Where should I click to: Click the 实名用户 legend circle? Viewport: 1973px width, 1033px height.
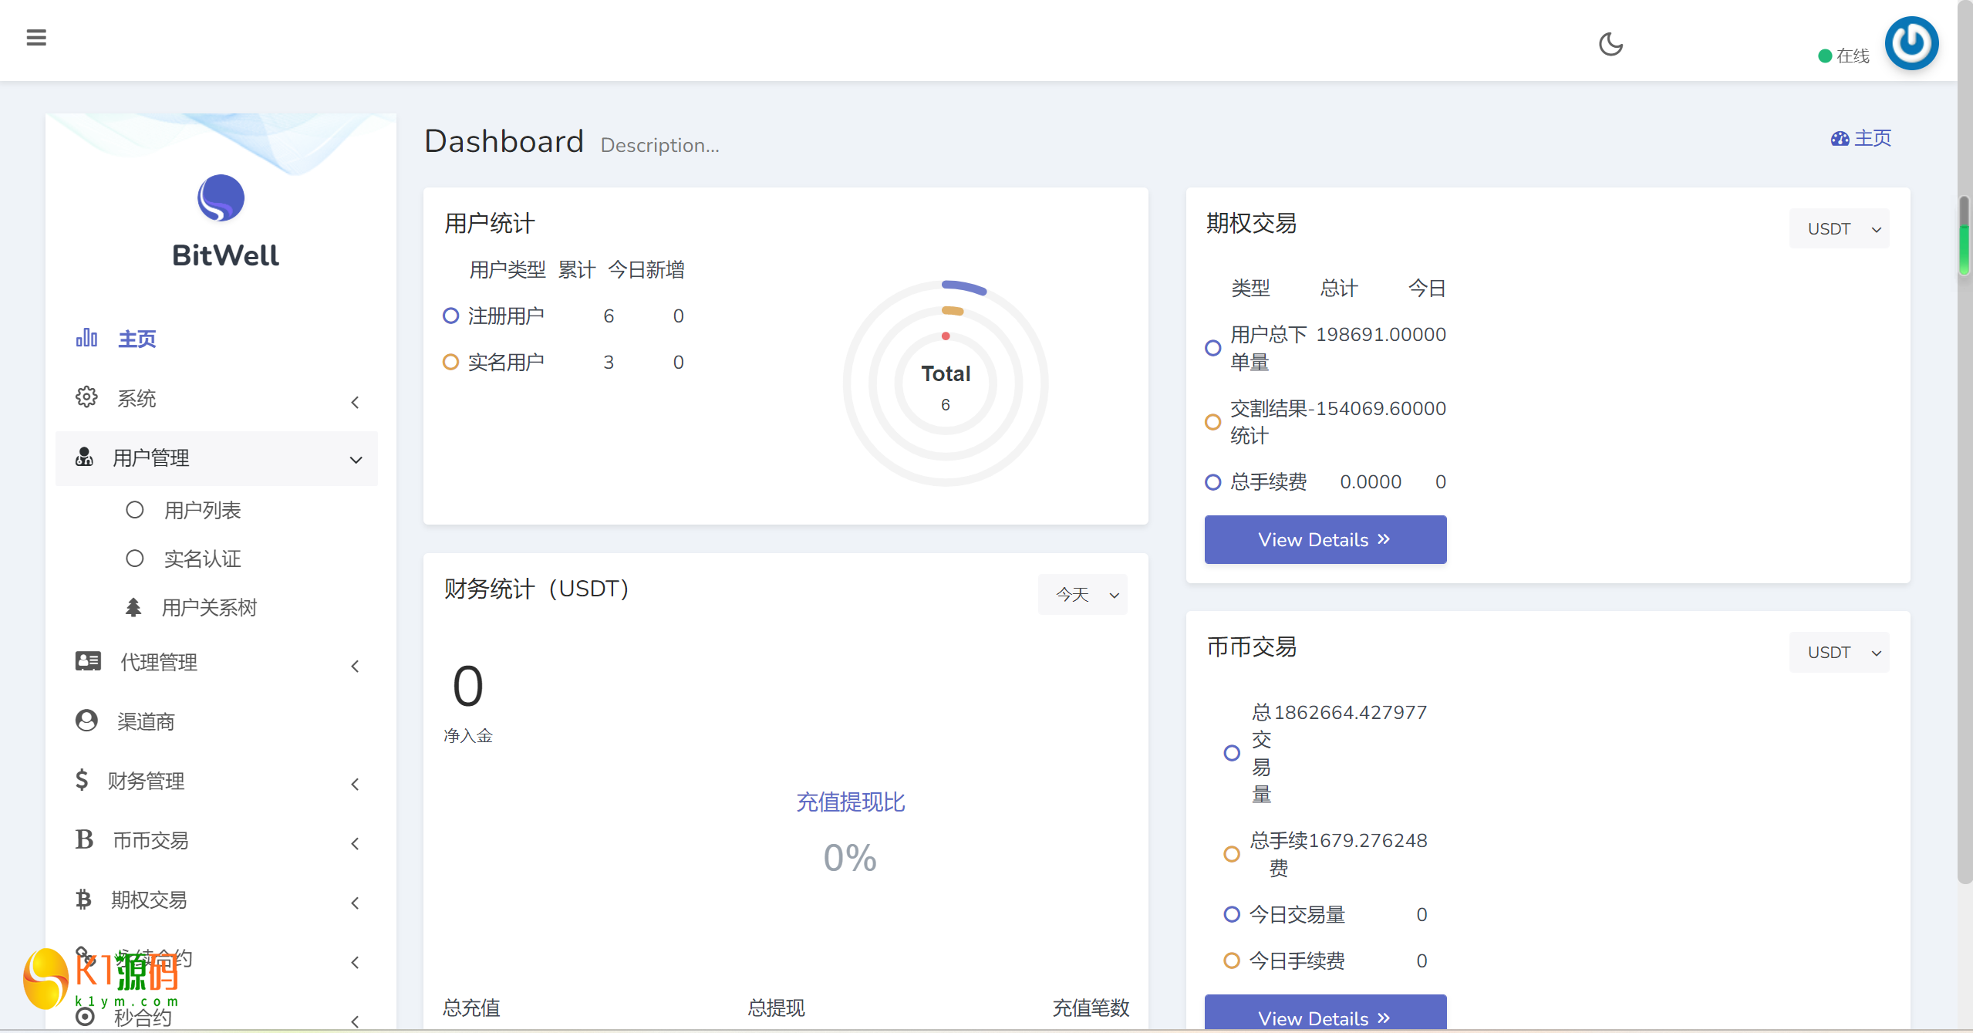pyautogui.click(x=451, y=362)
